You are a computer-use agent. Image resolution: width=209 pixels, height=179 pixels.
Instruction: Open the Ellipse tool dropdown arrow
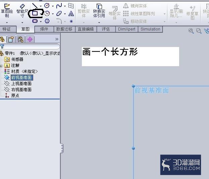pos(65,14)
